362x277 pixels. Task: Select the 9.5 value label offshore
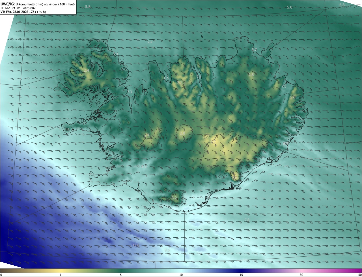click(x=167, y=250)
